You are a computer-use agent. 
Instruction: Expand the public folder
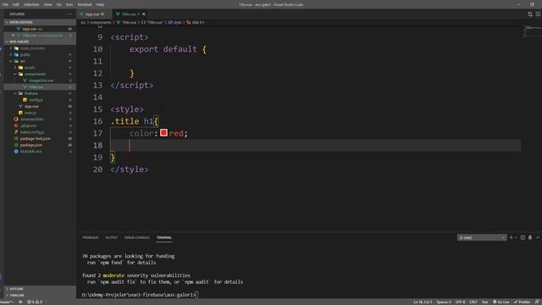point(40,54)
